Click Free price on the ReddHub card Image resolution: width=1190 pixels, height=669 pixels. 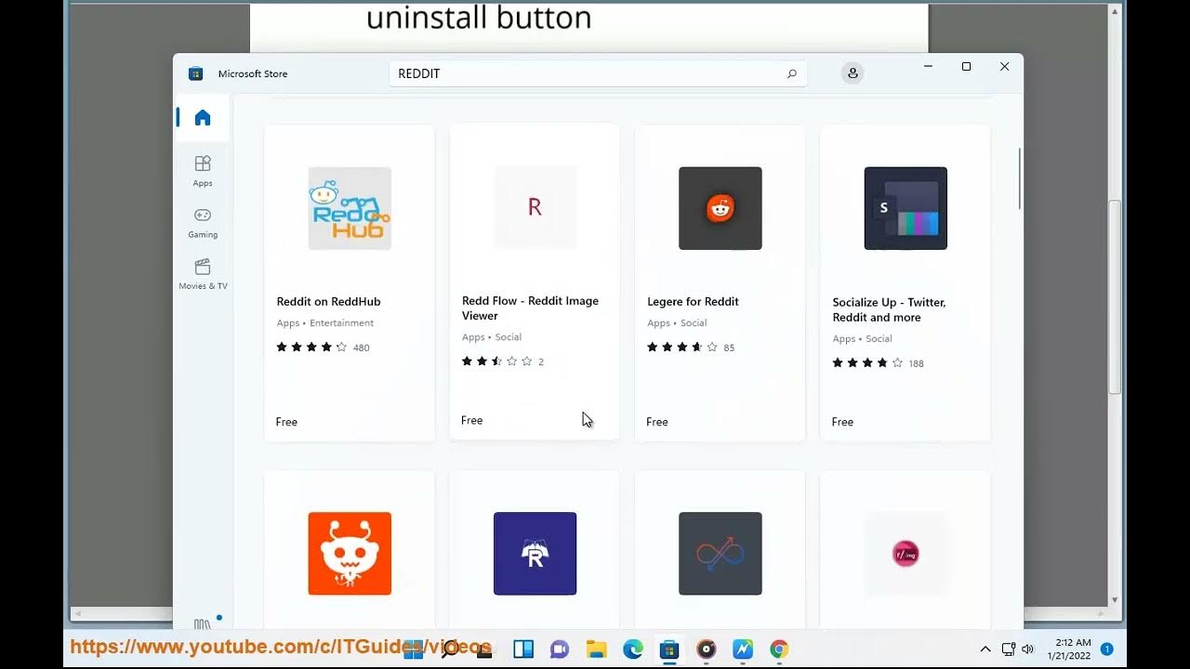286,422
